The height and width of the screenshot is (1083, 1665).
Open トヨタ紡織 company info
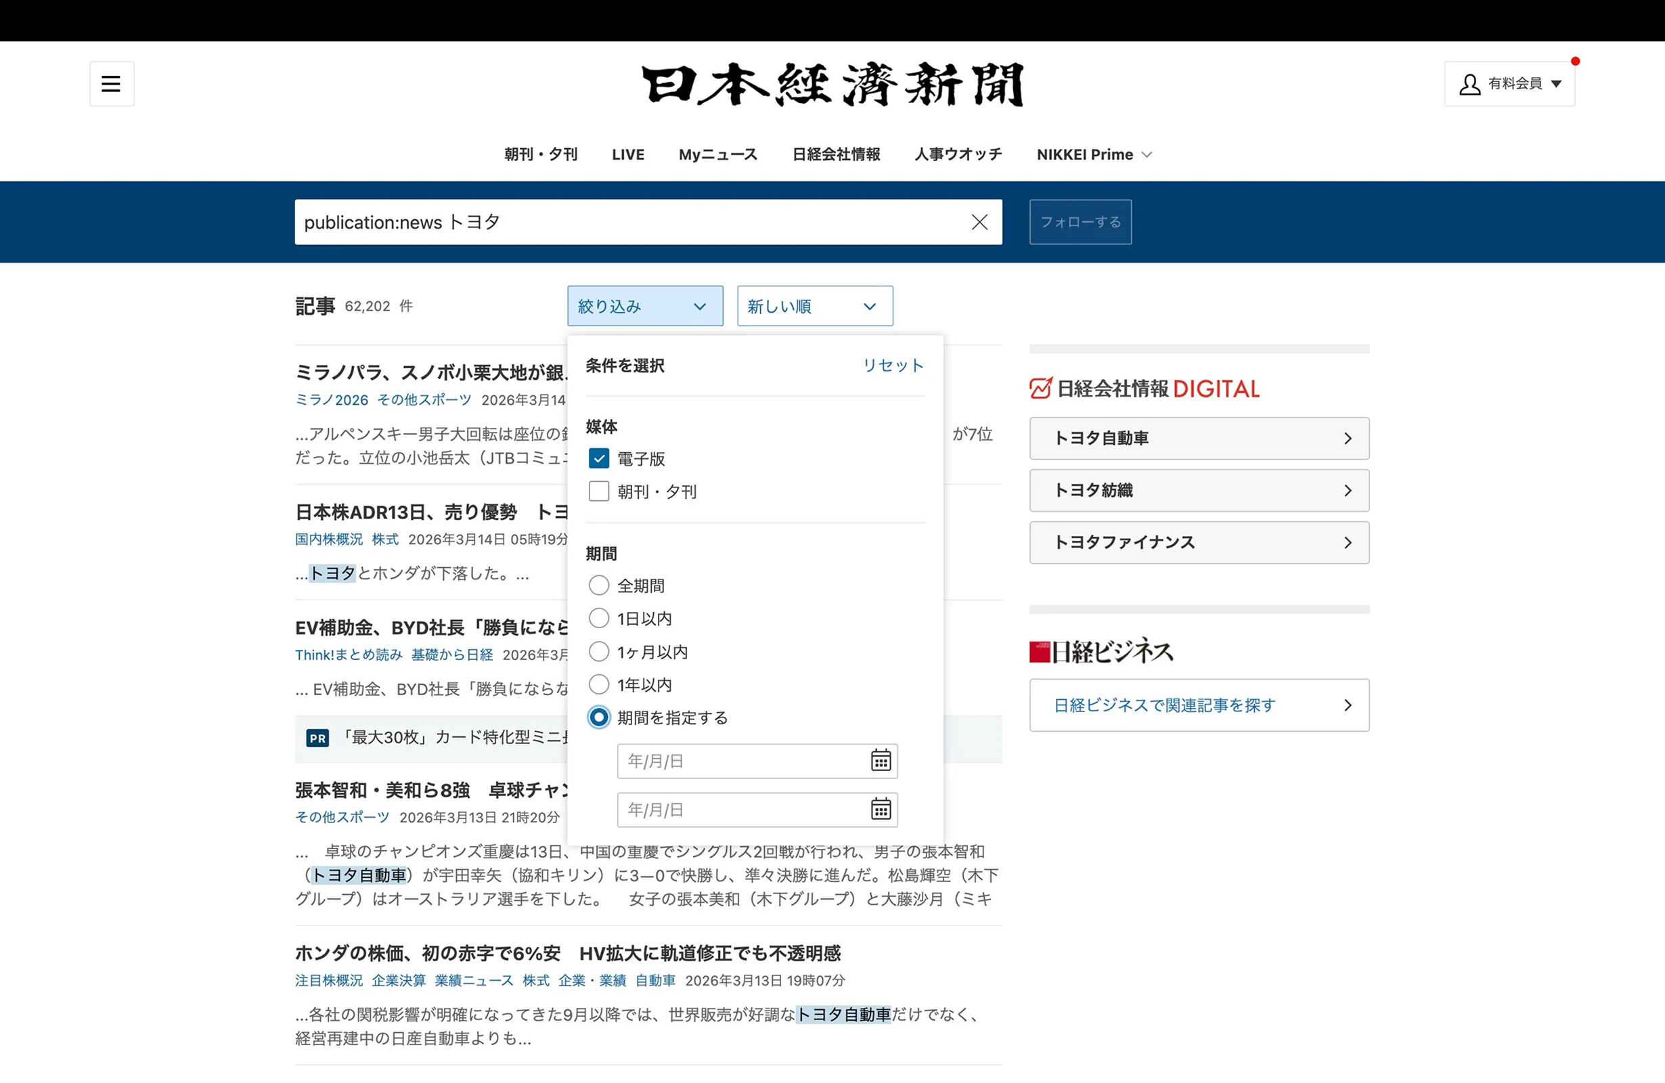tap(1199, 491)
